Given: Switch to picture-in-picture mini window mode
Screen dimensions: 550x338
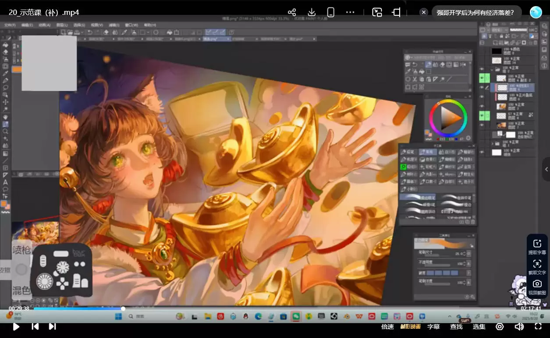Looking at the screenshot, I should pyautogui.click(x=377, y=12).
